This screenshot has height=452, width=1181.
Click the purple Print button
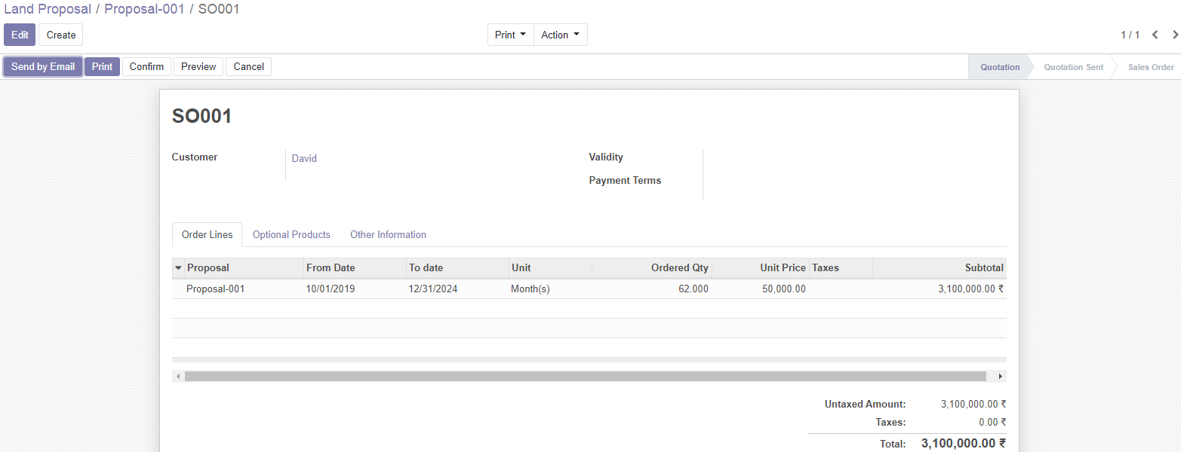102,67
